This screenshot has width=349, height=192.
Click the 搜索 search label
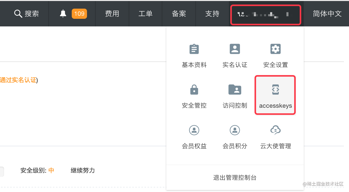[x=32, y=14]
